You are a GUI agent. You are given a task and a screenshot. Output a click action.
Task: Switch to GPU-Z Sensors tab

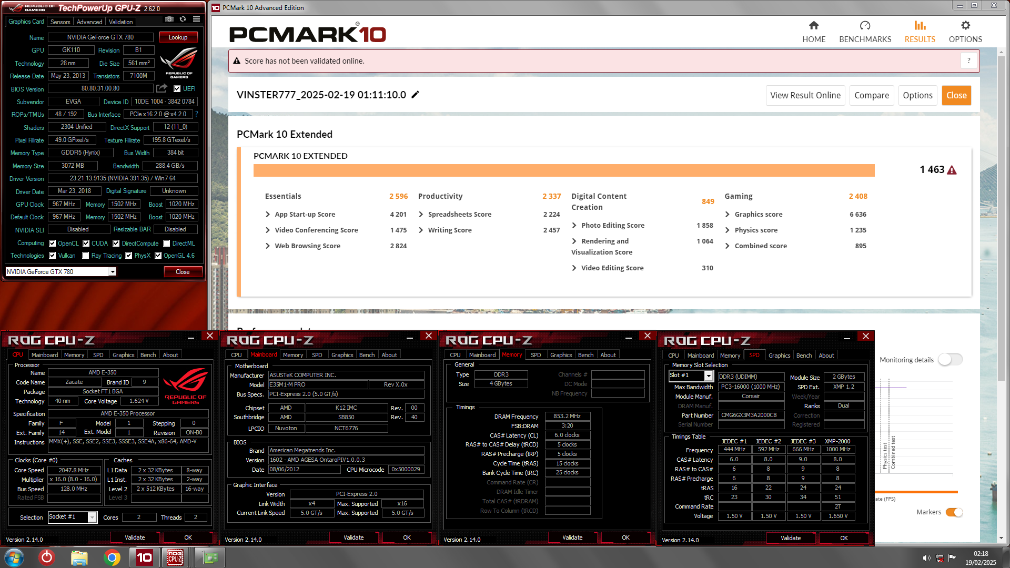[60, 22]
